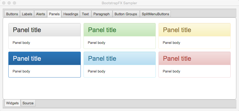
Task: Open the Labels tab
Action: [x=27, y=14]
